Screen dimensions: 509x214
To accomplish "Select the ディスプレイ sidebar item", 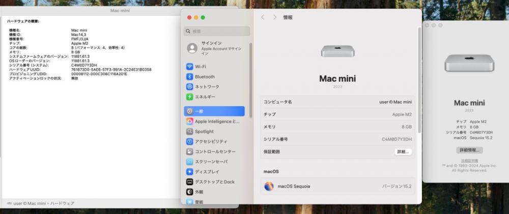I will [214, 172].
